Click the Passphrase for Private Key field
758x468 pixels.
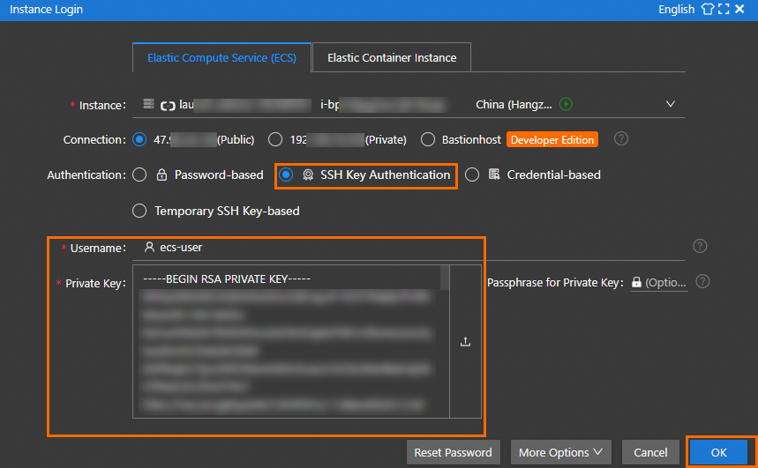[x=659, y=283]
